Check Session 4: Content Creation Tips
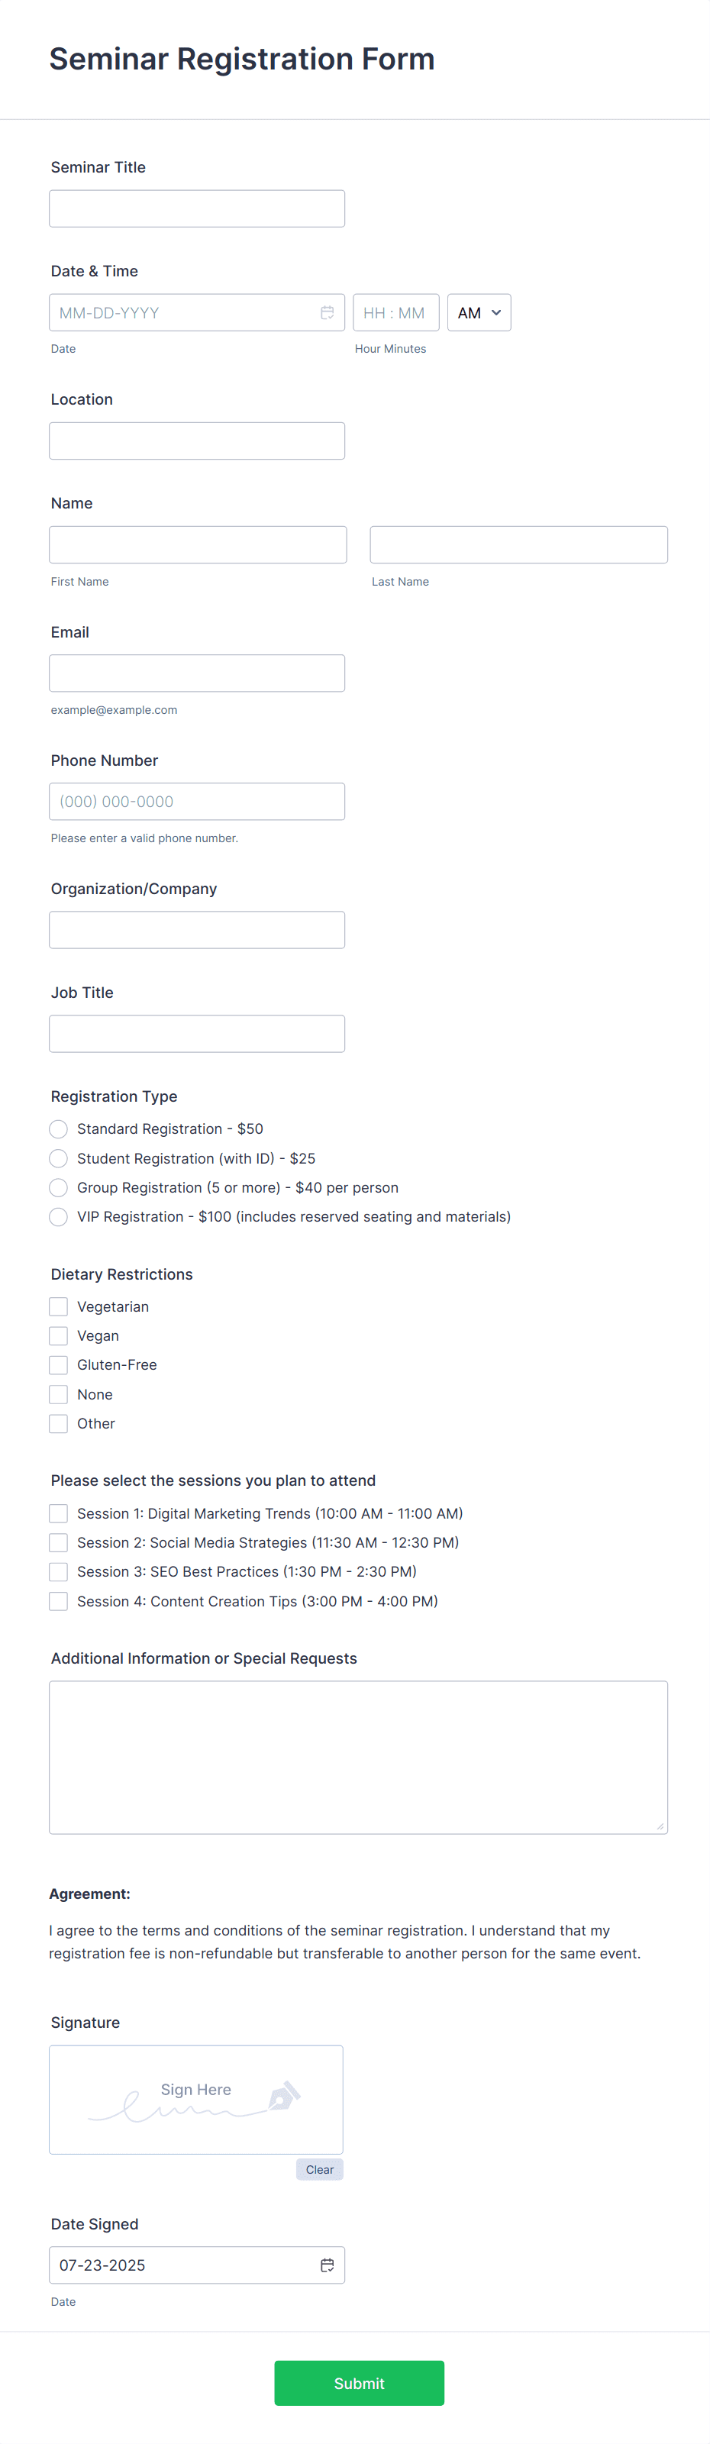The width and height of the screenshot is (710, 2444). (58, 1600)
